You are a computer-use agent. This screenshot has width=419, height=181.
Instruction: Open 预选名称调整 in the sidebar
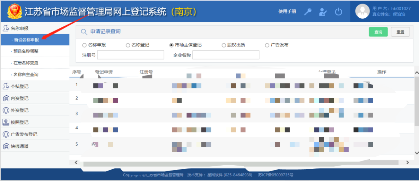click(35, 51)
